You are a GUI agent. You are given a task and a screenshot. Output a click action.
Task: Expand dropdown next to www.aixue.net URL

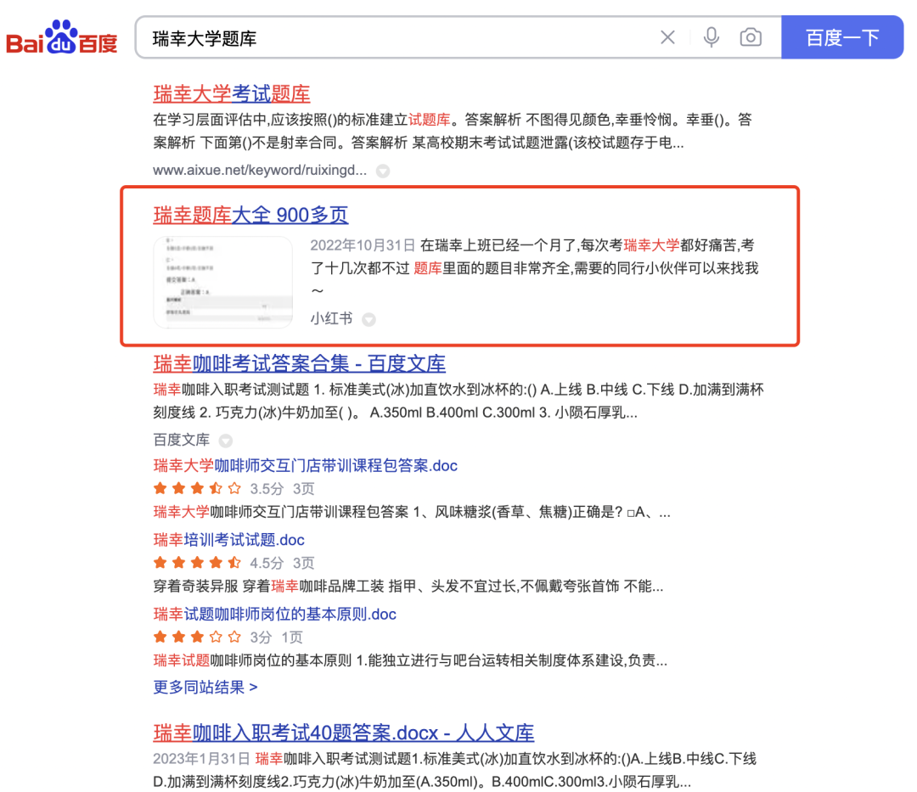coord(383,171)
